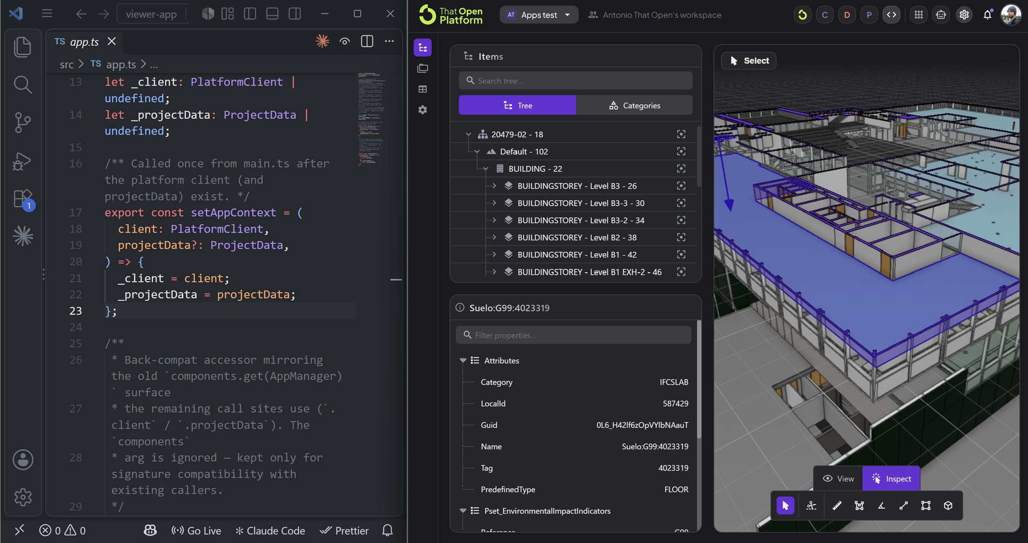Open the VS Code Explorer files icon

pyautogui.click(x=23, y=47)
